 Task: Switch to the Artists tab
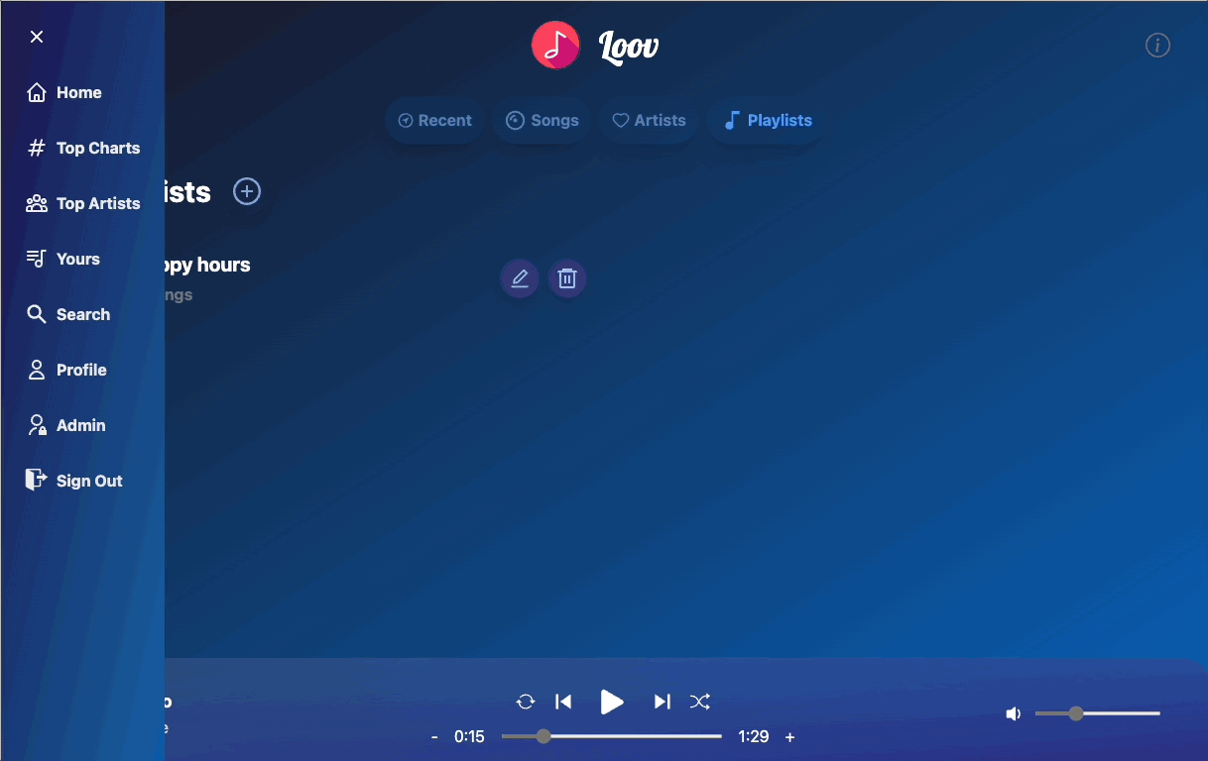[x=649, y=120]
